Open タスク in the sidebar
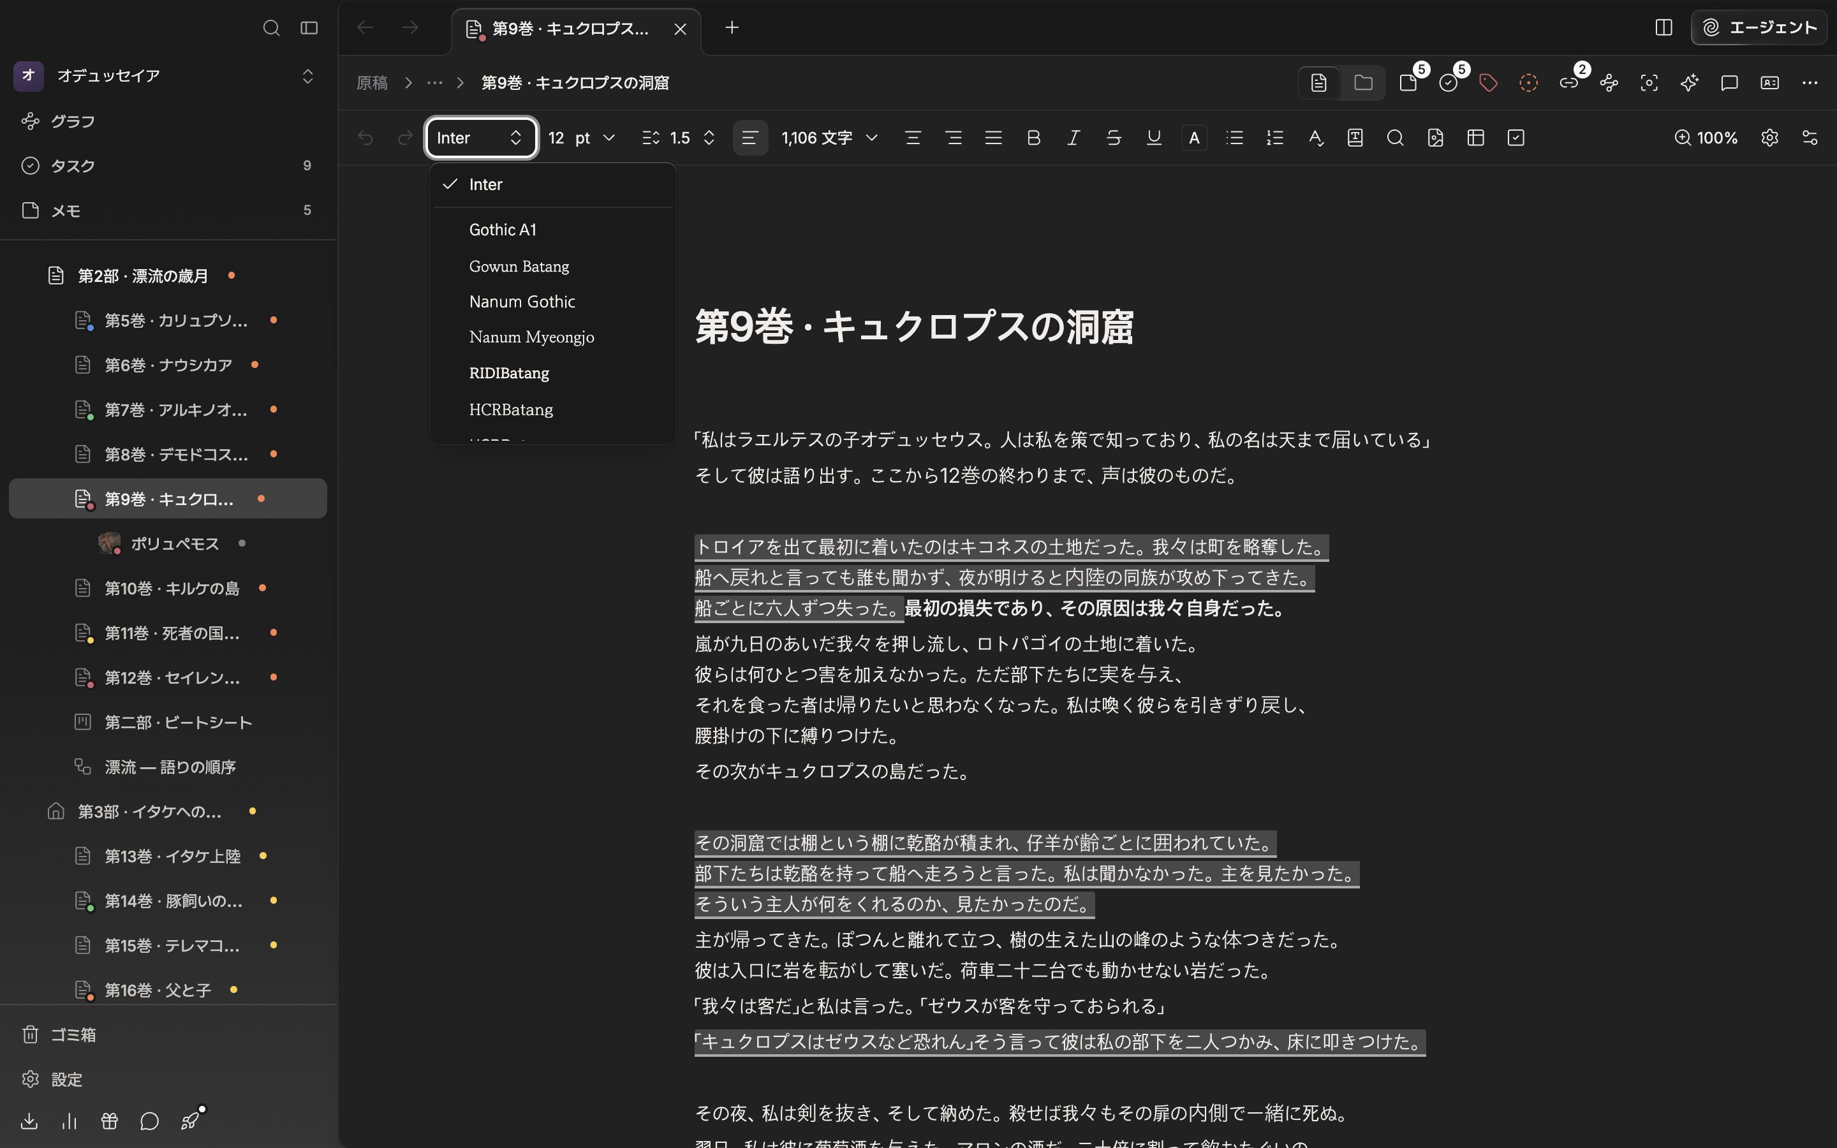1837x1148 pixels. 168,166
